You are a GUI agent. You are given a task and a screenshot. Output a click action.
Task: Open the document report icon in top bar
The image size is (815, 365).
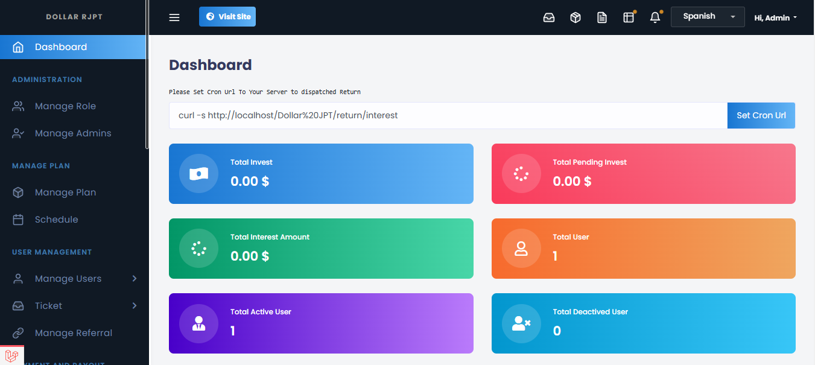click(x=602, y=17)
